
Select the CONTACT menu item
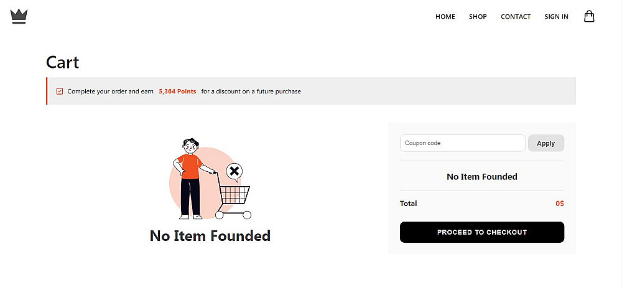[x=516, y=17]
